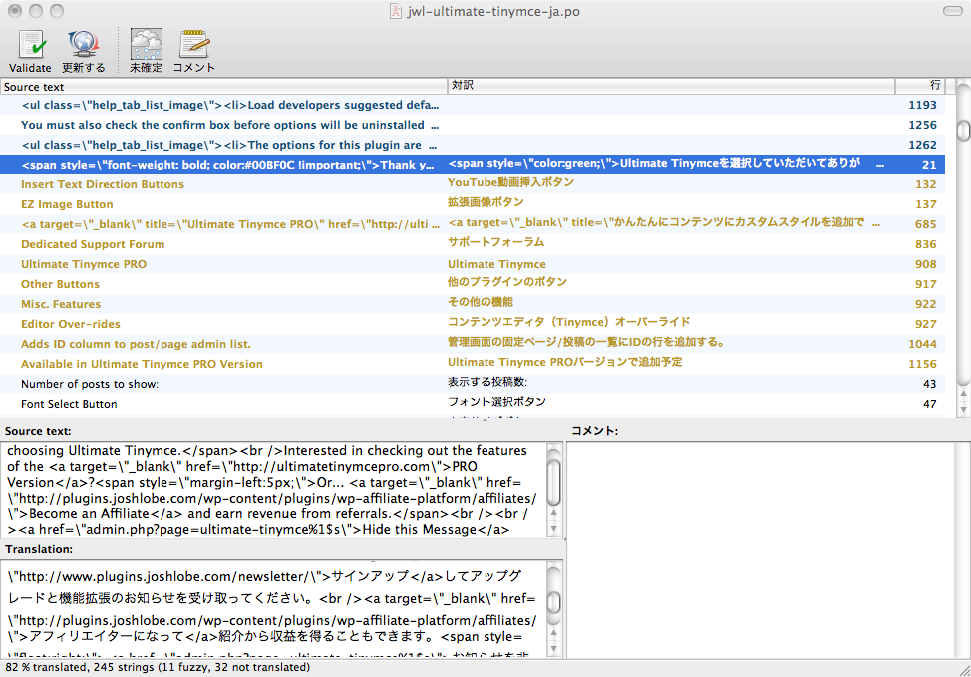Sort the list by the Source text column
The height and width of the screenshot is (677, 971).
click(x=223, y=87)
